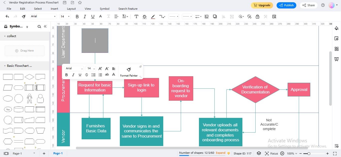Select the Text tool icon
341x157 pixels.
click(136, 16)
